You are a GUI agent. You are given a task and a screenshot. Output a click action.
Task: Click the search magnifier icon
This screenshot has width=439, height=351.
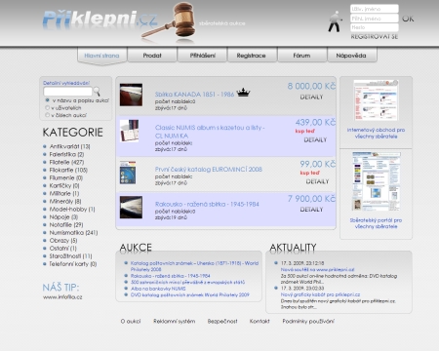point(97,91)
